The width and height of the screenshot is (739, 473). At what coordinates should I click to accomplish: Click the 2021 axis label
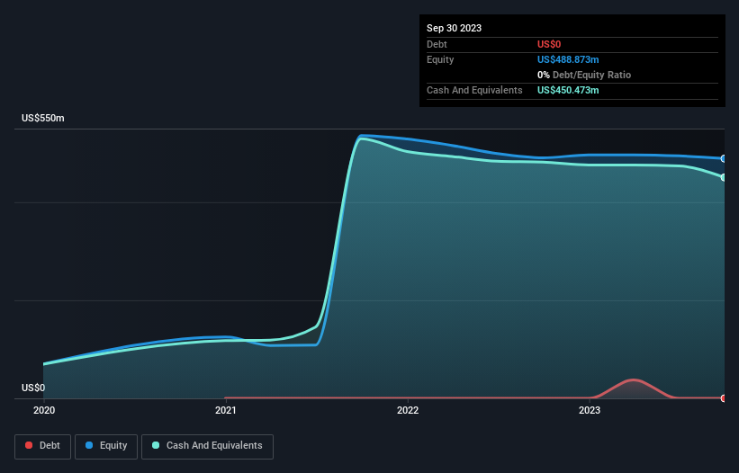point(226,410)
